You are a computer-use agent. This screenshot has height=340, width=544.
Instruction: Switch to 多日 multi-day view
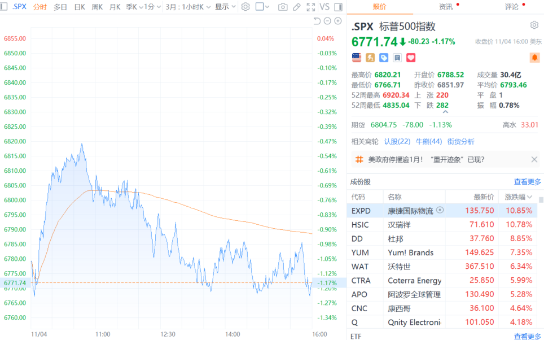(x=60, y=7)
